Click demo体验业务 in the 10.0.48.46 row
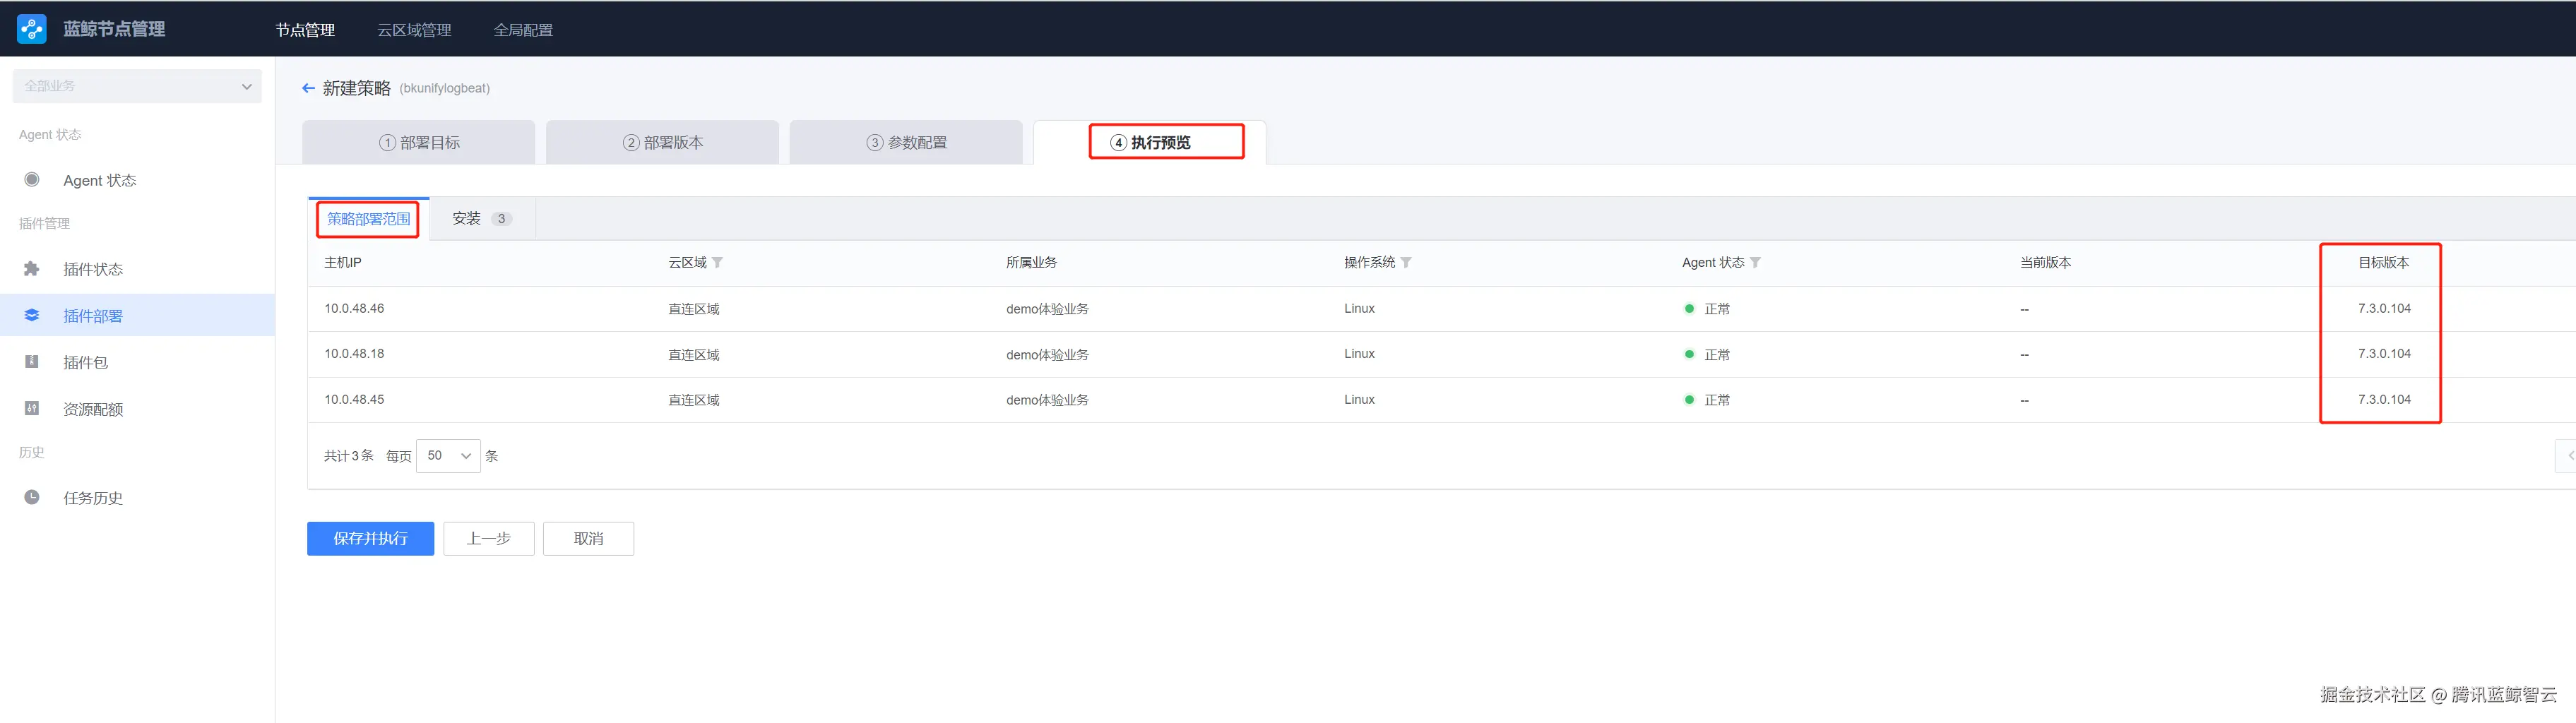 coord(1047,309)
